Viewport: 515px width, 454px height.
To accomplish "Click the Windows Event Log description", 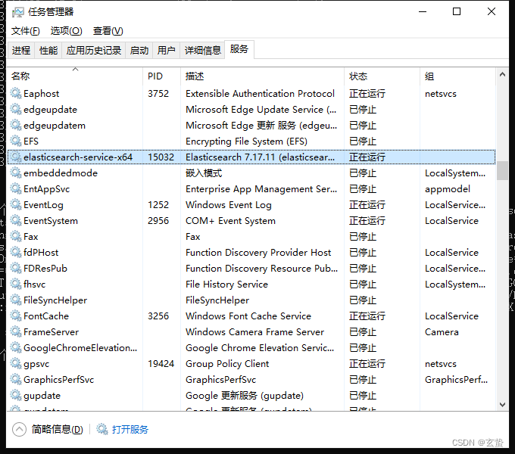I will tap(229, 205).
